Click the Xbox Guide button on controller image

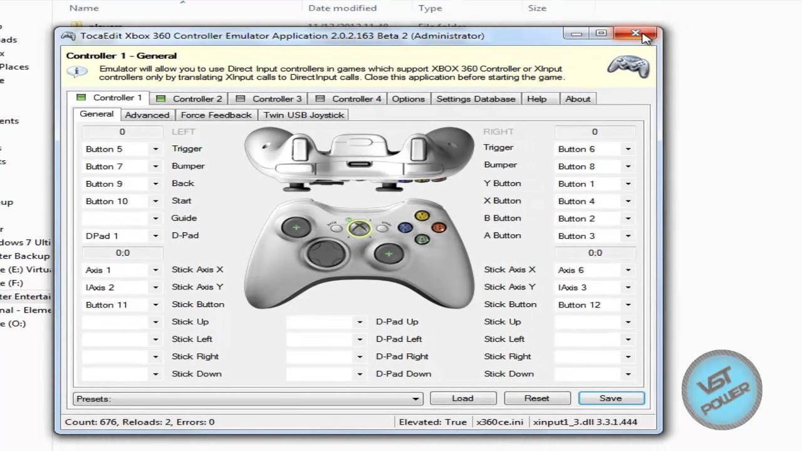point(358,229)
